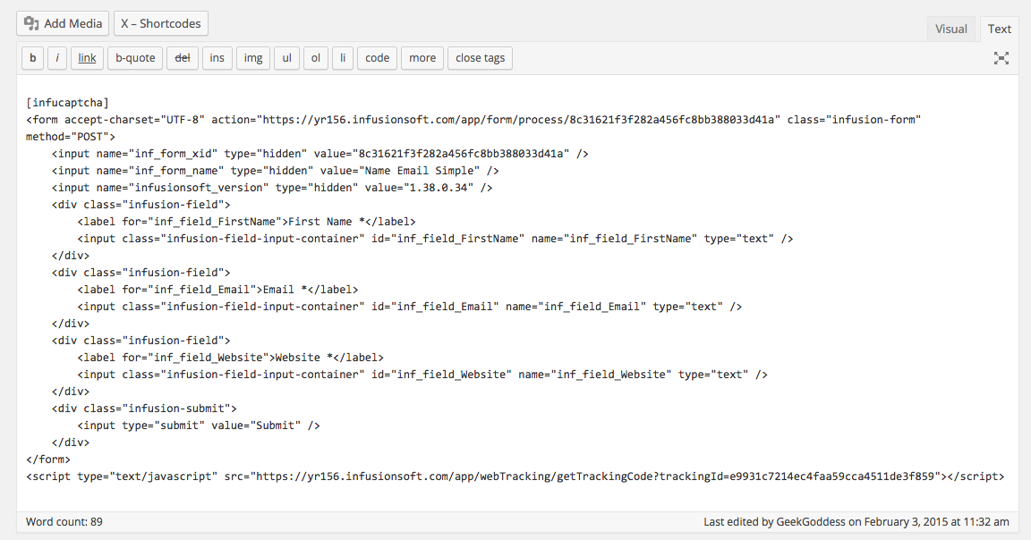
Task: Click the Word count: 89 status
Action: pos(64,521)
